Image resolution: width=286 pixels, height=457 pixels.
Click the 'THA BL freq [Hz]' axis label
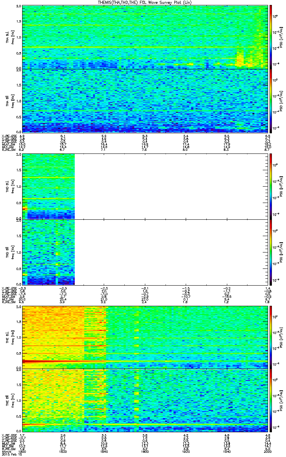tap(9, 37)
